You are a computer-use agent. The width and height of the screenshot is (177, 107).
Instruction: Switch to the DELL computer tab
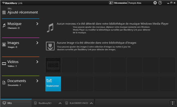[16, 103]
